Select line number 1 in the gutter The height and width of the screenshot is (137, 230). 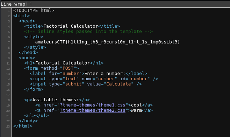9,11
